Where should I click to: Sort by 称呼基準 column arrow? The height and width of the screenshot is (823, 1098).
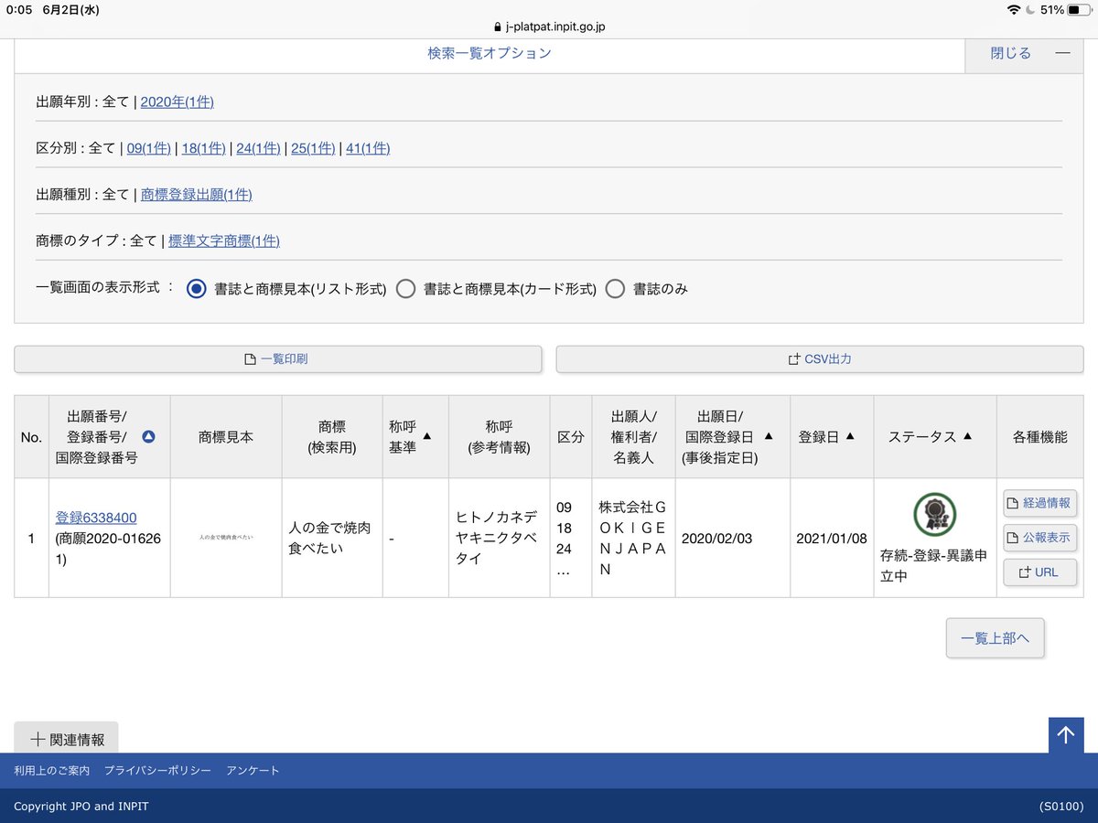click(426, 437)
